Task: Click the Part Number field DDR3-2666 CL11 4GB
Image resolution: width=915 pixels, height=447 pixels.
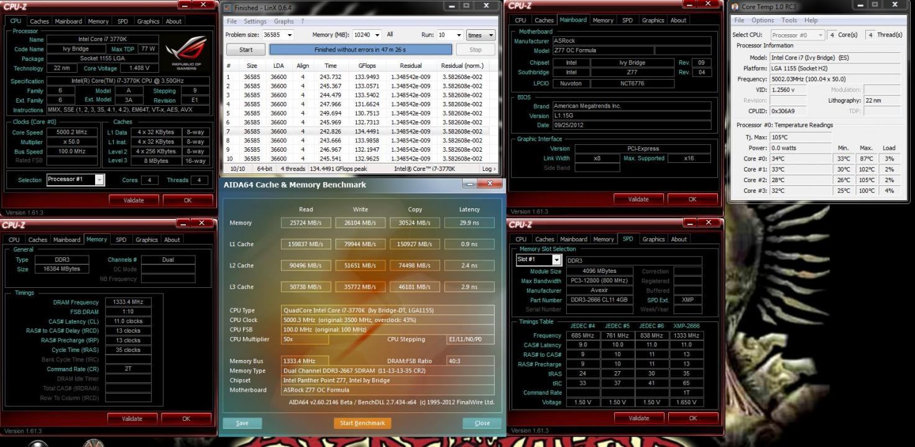Action: pyautogui.click(x=600, y=300)
